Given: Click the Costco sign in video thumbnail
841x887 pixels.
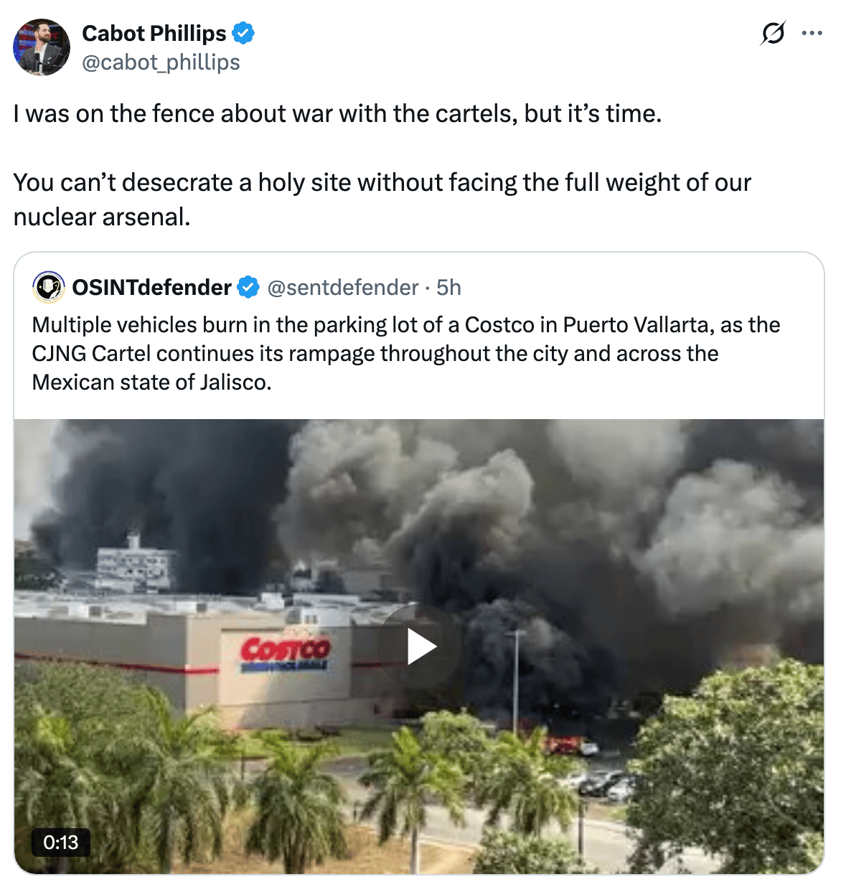Looking at the screenshot, I should (x=285, y=652).
